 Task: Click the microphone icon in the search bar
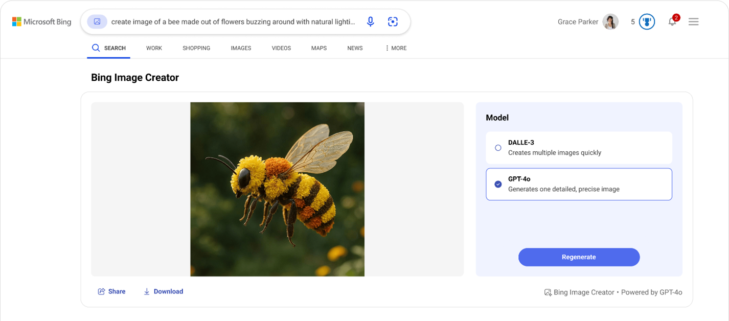(x=370, y=21)
